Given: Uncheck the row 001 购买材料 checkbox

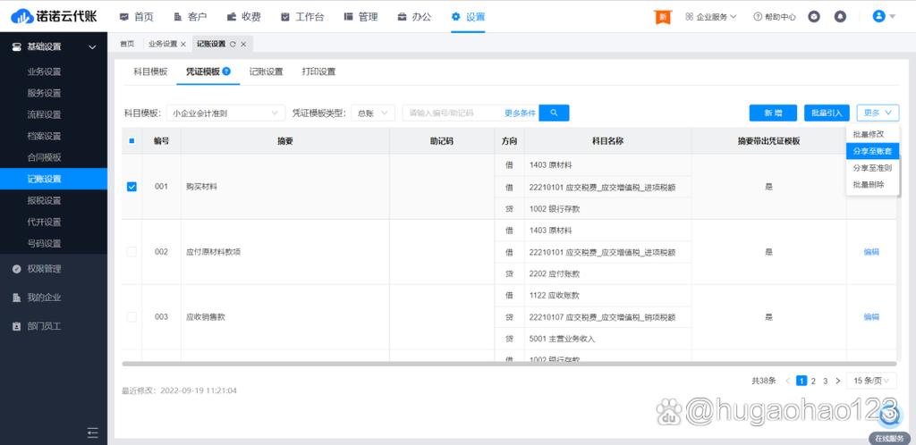Looking at the screenshot, I should point(131,187).
